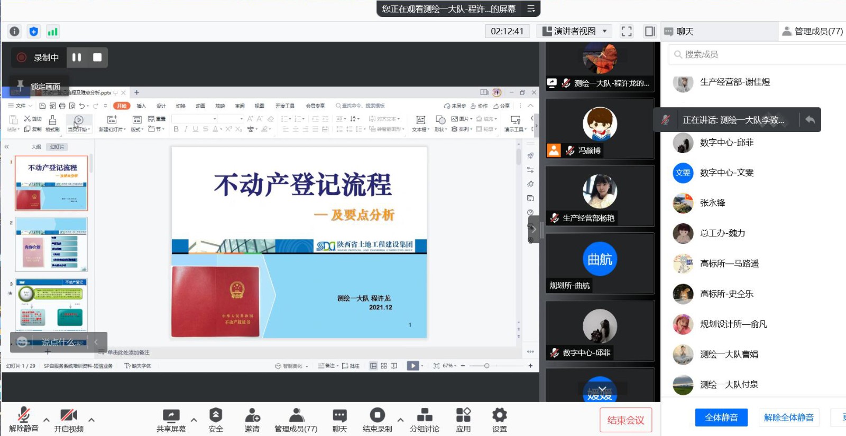Pause the recording
Screen dimensions: 846x436
coord(77,58)
